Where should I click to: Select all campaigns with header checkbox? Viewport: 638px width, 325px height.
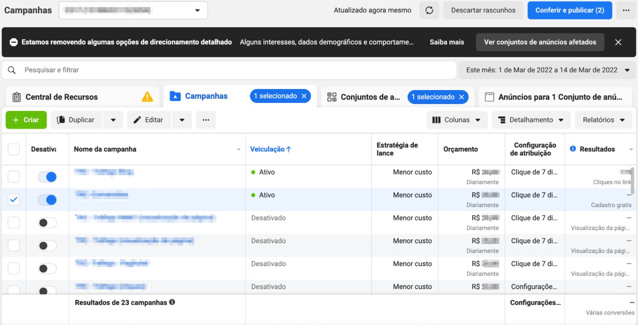14,149
